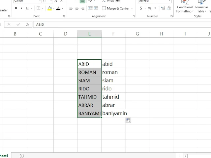Click Insert Function fx icon
This screenshot has width=211, height=158.
[x=27, y=24]
